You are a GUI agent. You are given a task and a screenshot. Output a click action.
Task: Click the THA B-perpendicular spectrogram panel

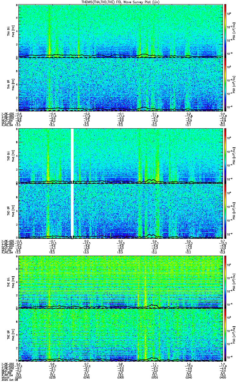tap(121, 31)
